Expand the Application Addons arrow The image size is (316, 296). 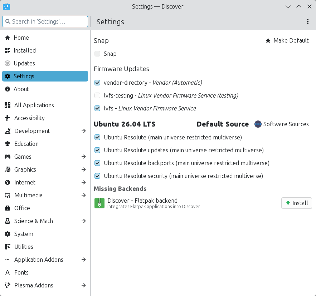click(x=83, y=260)
